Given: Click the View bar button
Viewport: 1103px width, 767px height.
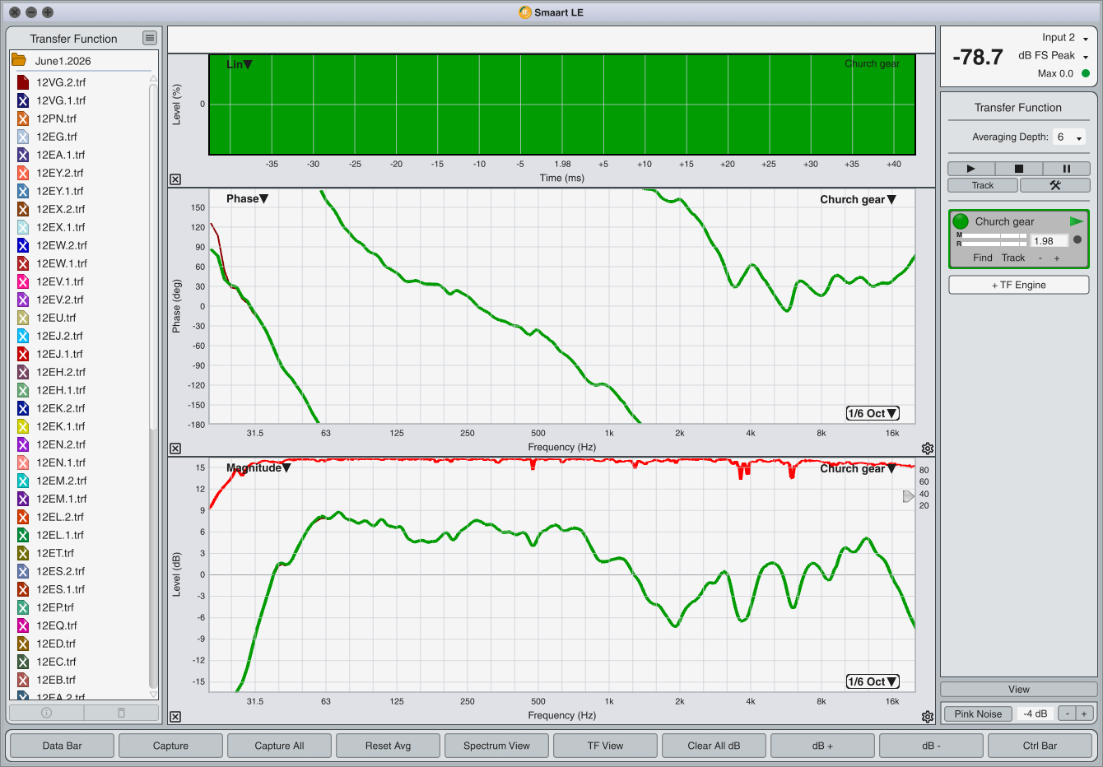Looking at the screenshot, I should (1018, 690).
